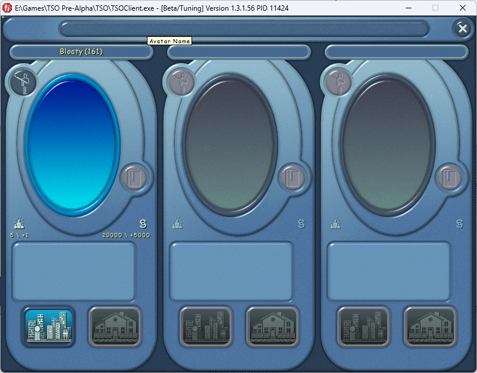The height and width of the screenshot is (373, 477).
Task: Click the grayed city button on the middle card
Action: [x=206, y=327]
